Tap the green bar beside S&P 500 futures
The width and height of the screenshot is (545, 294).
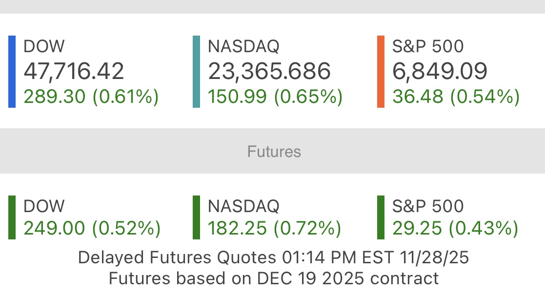381,217
